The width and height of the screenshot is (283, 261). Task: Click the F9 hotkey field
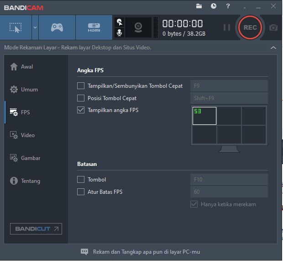229,86
